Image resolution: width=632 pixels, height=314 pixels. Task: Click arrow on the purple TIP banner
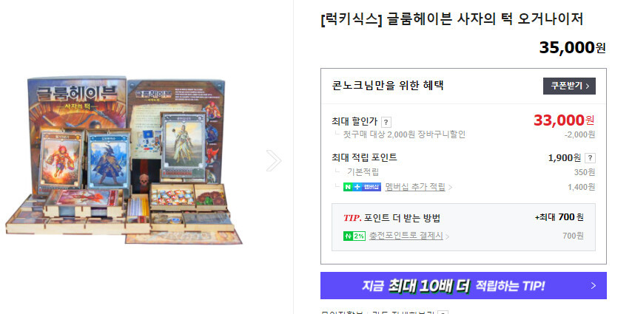pos(594,286)
